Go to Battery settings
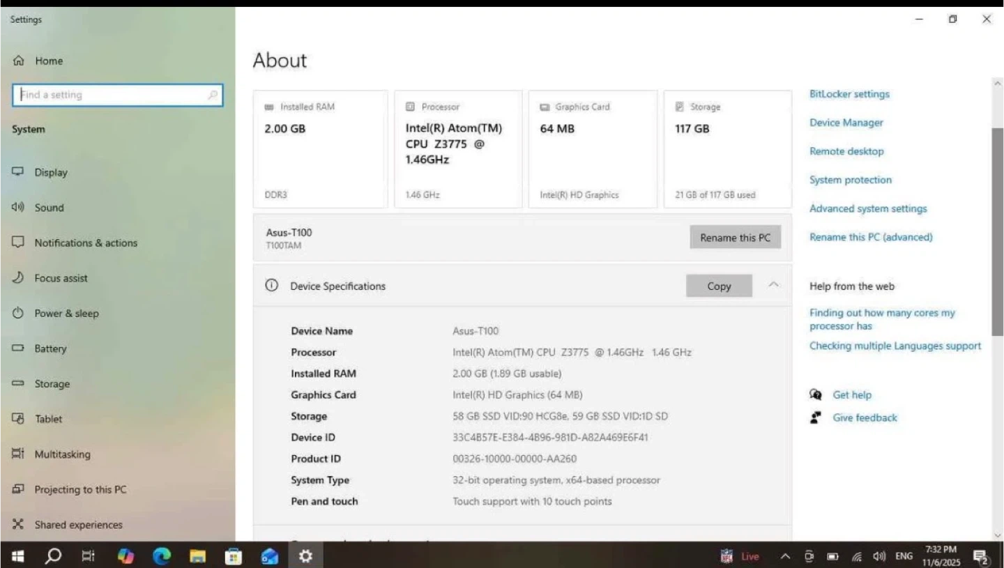The image size is (1004, 568). coord(50,348)
